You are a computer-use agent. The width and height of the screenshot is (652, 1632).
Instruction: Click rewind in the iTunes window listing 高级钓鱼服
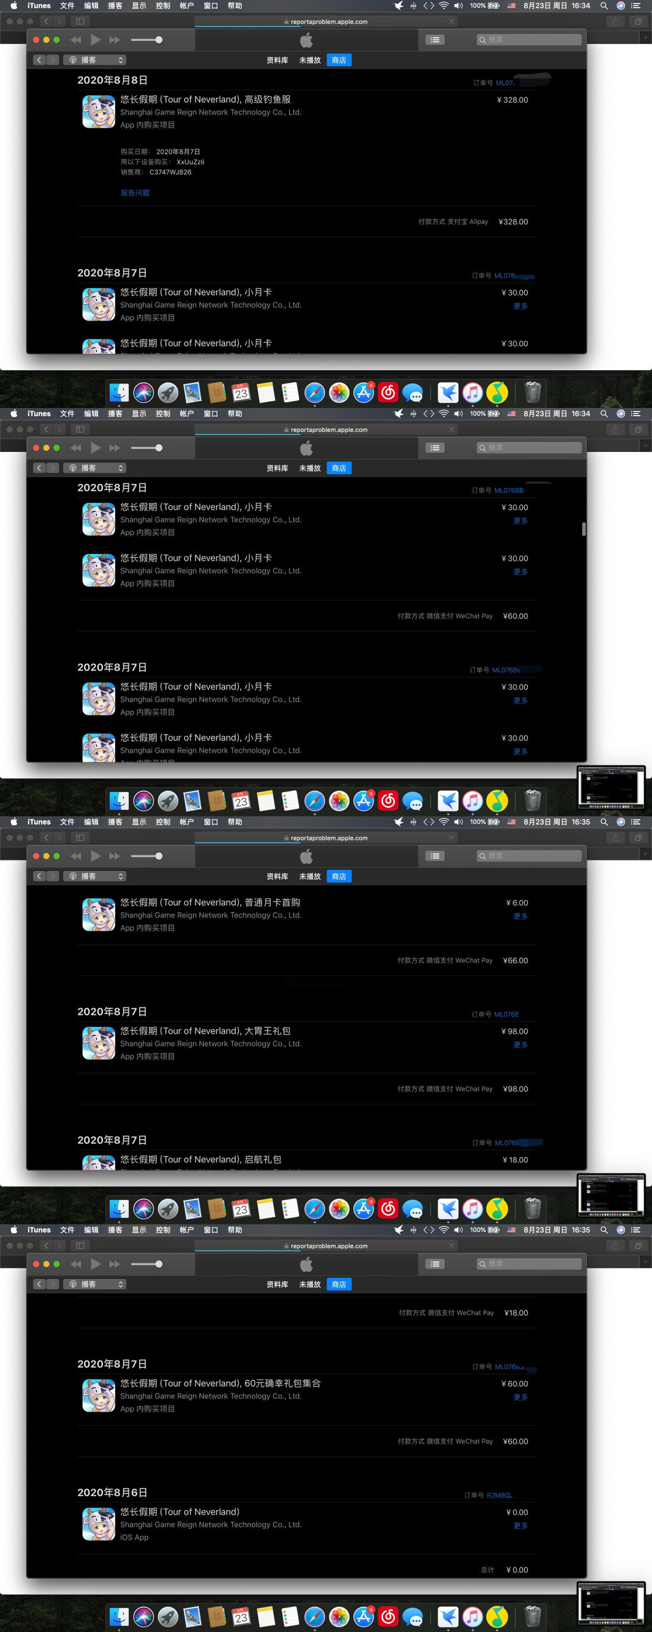pyautogui.click(x=76, y=40)
